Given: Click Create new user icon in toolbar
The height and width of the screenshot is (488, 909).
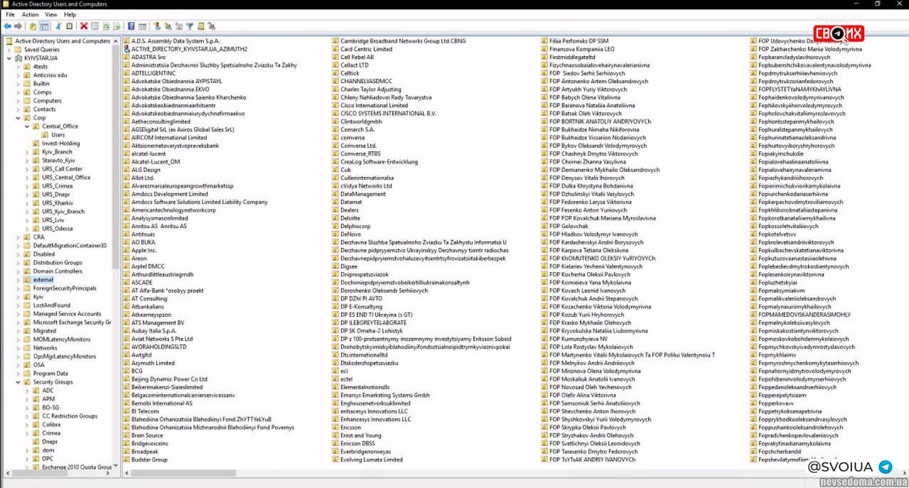Looking at the screenshot, I should pos(157,26).
